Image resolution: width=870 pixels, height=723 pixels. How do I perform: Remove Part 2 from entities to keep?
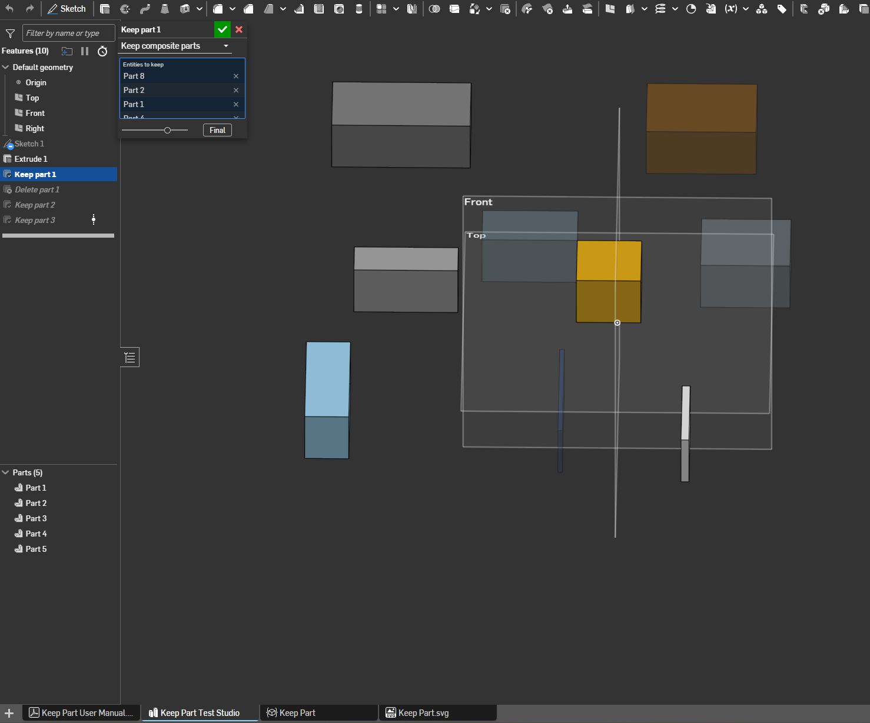pyautogui.click(x=236, y=90)
